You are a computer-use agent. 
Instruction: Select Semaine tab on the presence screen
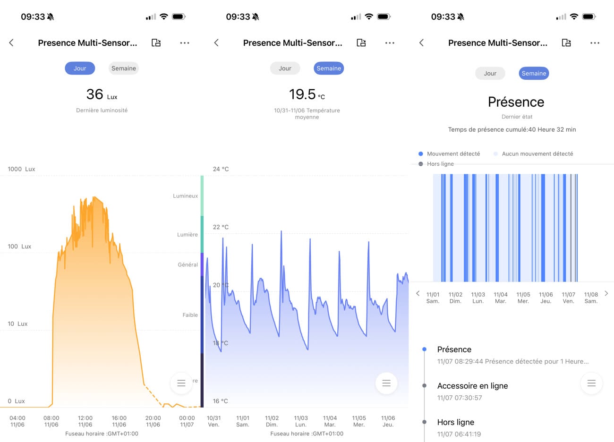(x=534, y=74)
